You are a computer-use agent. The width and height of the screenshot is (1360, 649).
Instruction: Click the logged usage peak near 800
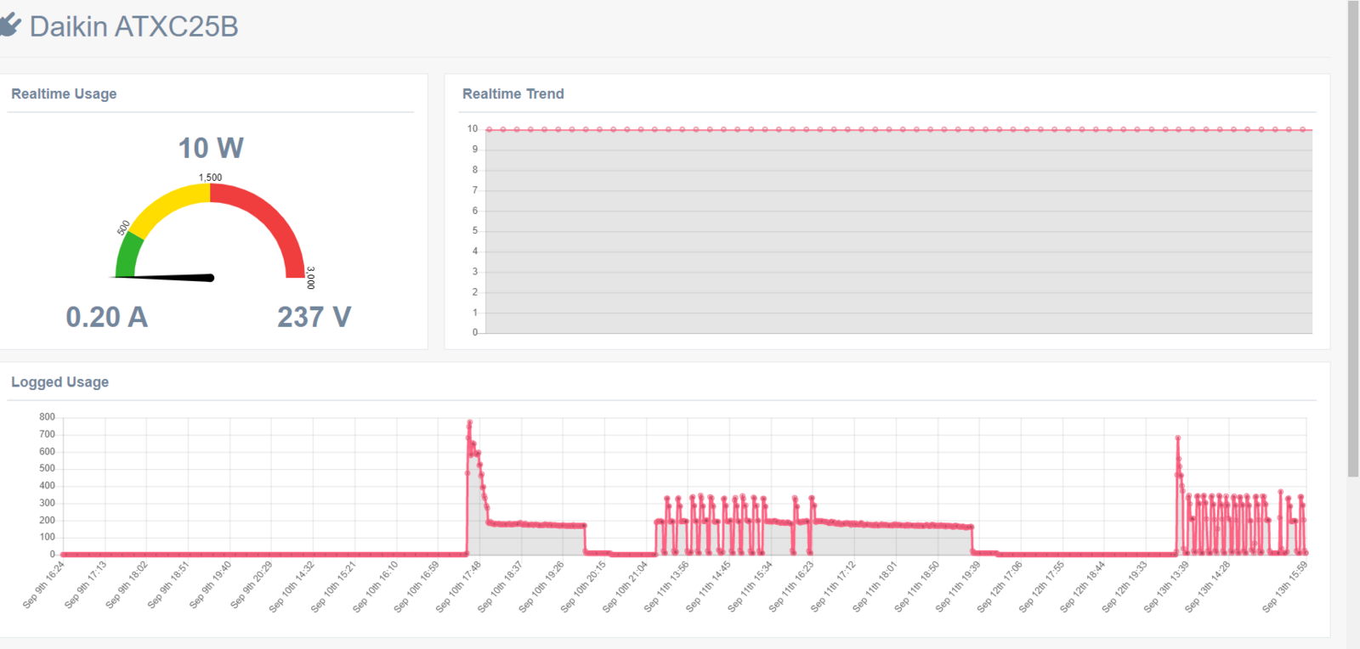[x=469, y=422]
